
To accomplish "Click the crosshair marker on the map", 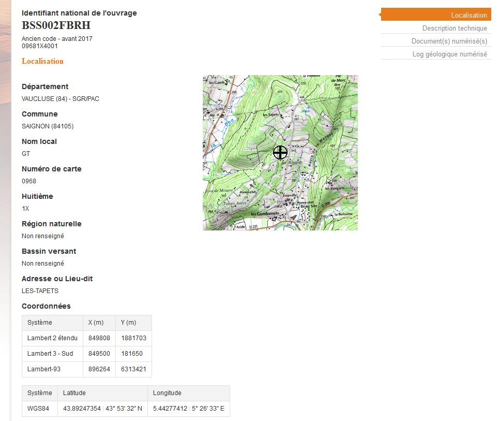I will tap(280, 152).
